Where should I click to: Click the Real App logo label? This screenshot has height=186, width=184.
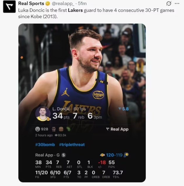117,129
